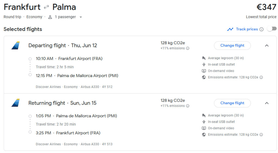278x153 pixels.
Task: Click the Discover Airlines logo on returning flight
Action: click(x=15, y=103)
